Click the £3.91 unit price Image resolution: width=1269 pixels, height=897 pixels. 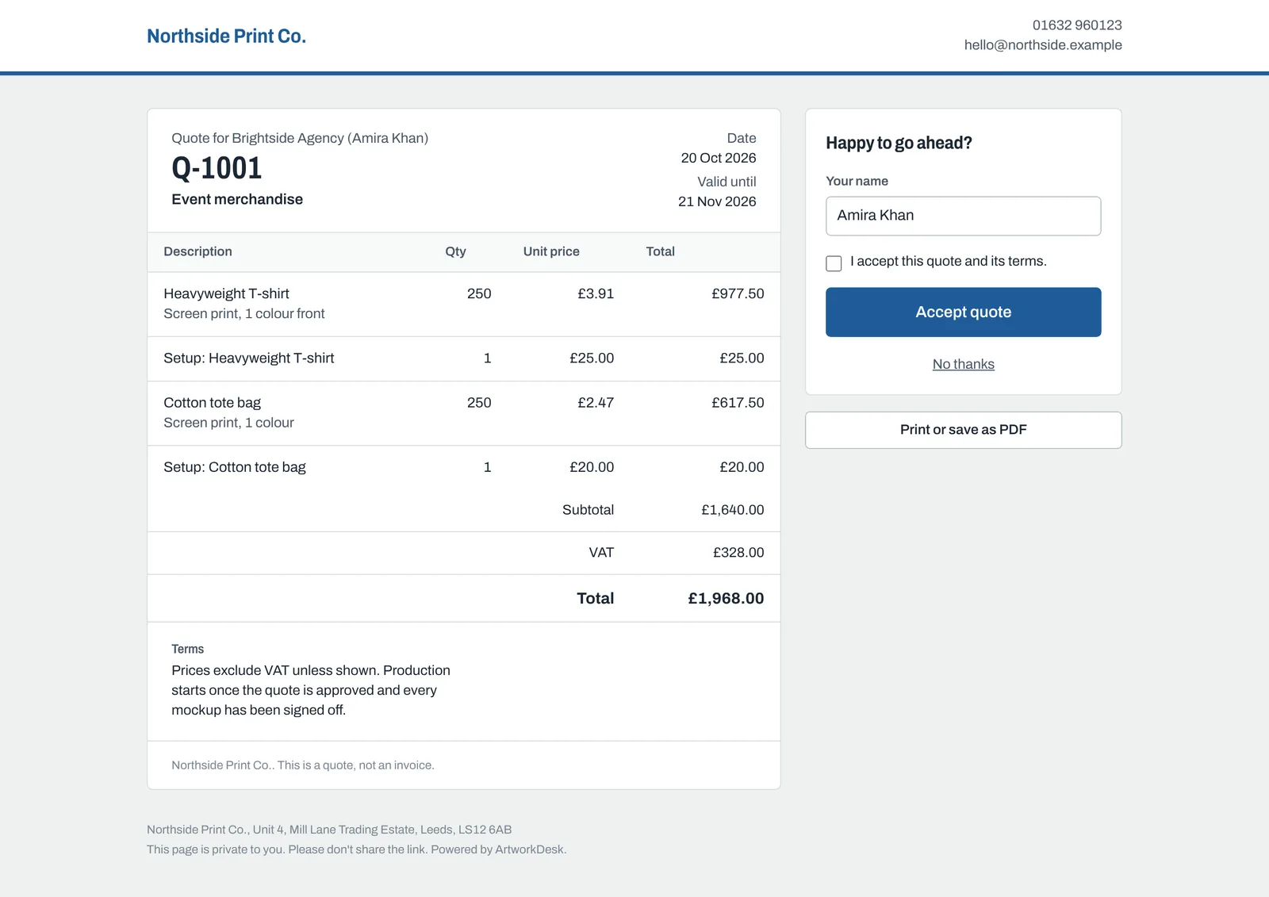coord(596,293)
